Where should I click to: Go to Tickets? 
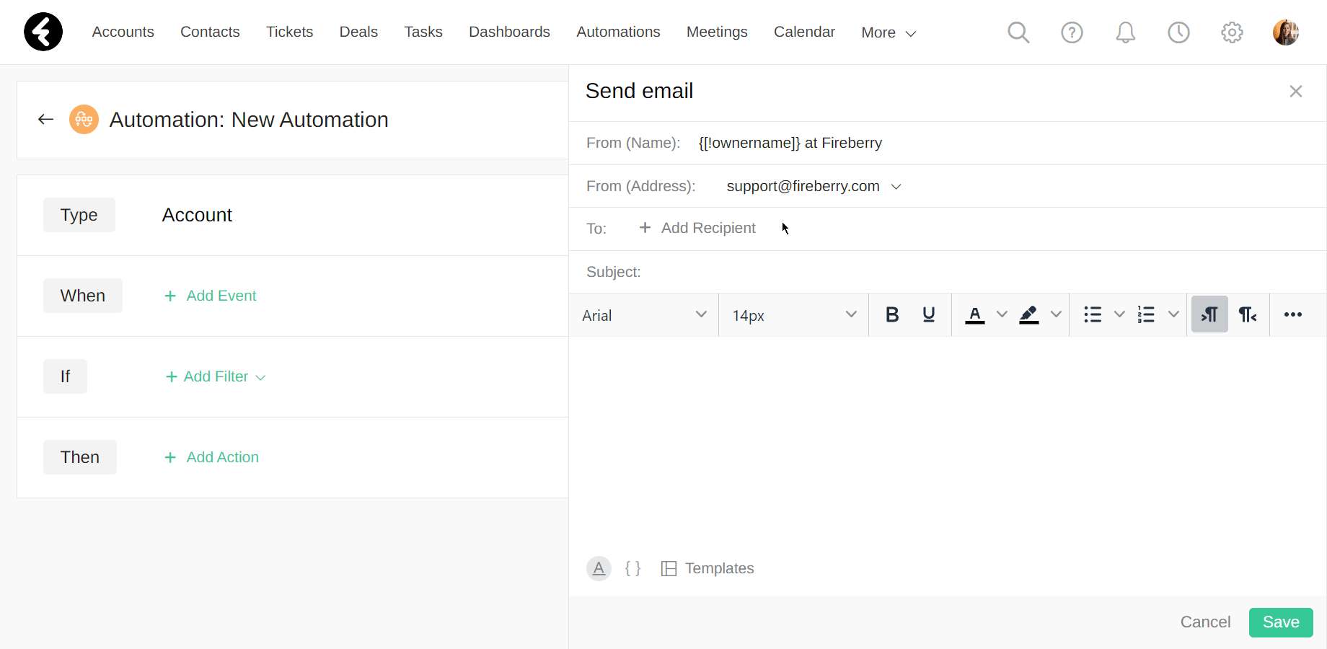point(290,32)
